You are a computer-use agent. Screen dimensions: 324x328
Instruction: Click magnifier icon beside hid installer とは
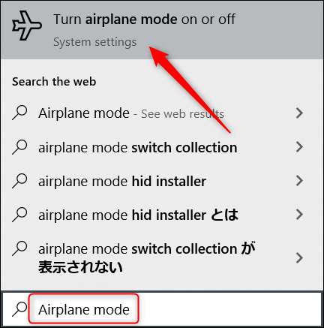coord(19,215)
